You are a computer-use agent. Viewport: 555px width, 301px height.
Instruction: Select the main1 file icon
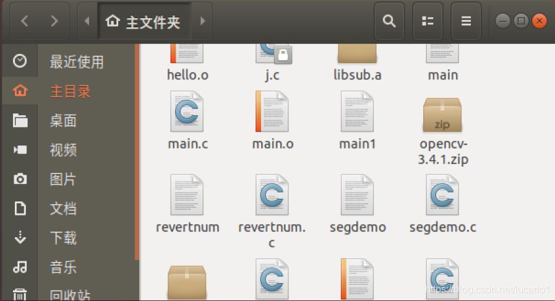pyautogui.click(x=357, y=111)
